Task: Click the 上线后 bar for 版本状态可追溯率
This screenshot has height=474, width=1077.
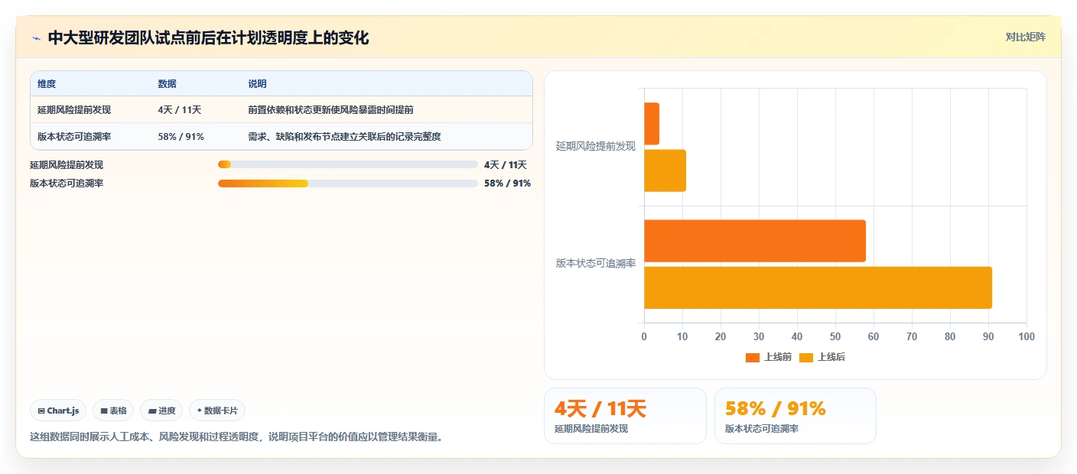Action: pyautogui.click(x=818, y=287)
